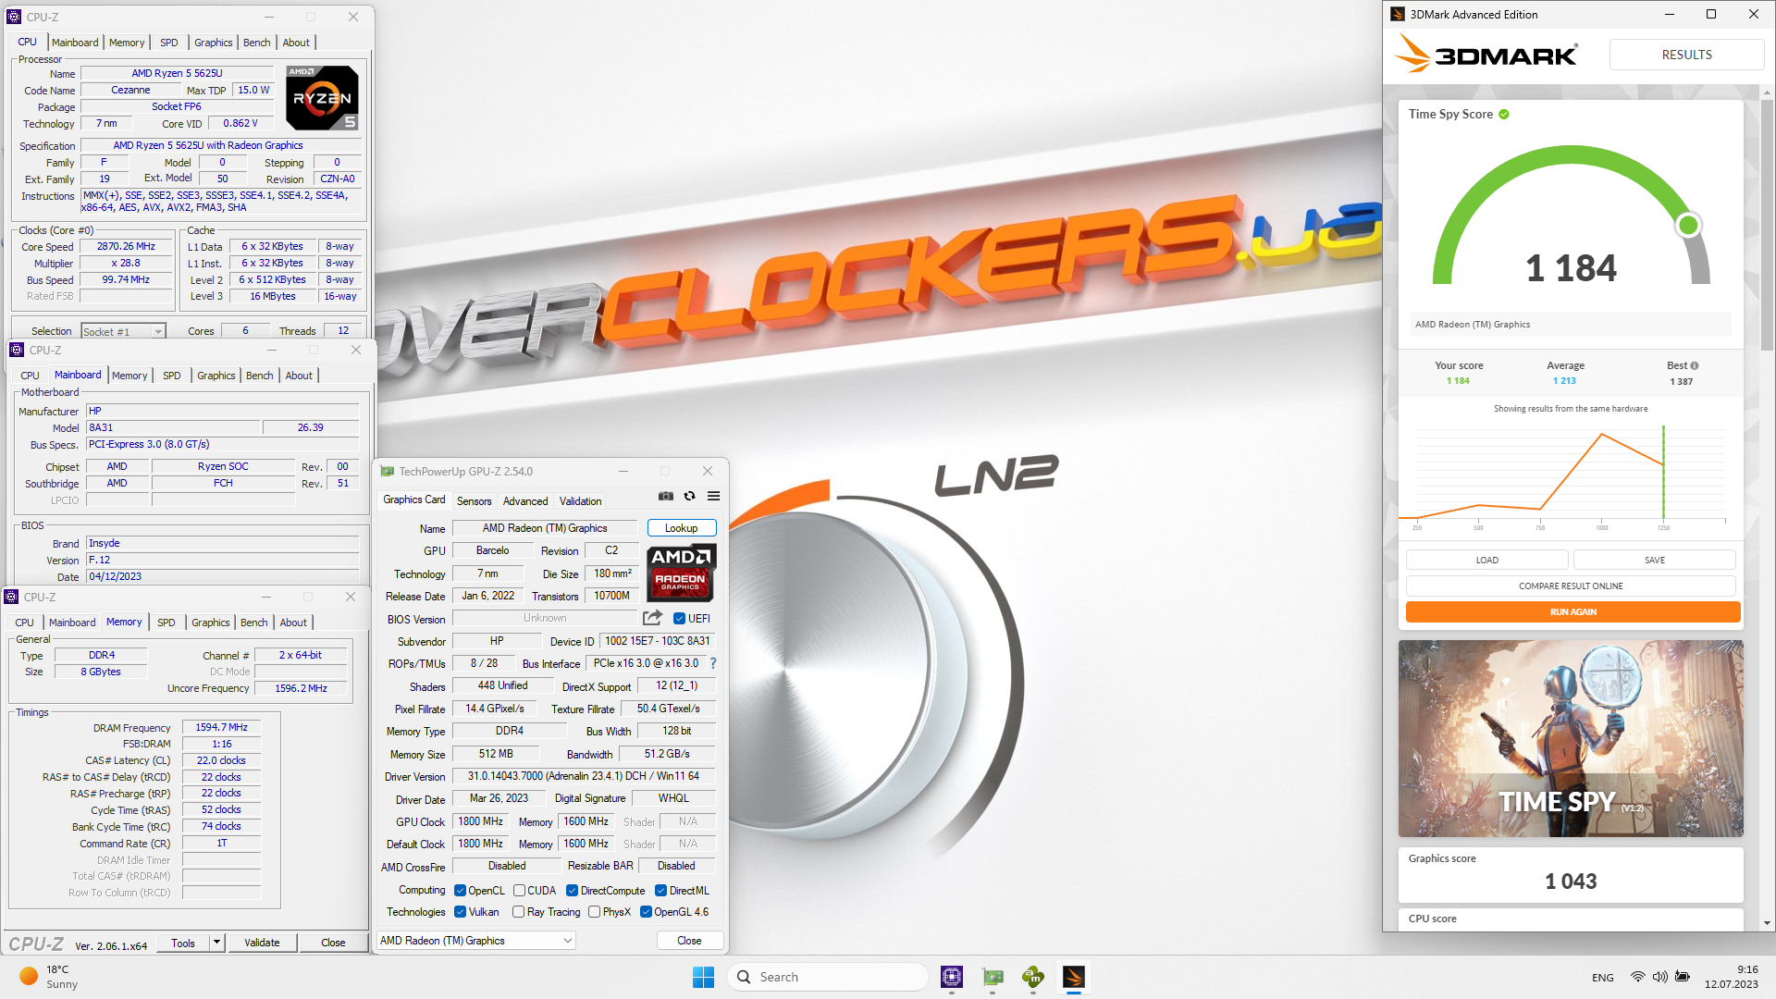
Task: Click the Wi-Fi network tray icon
Action: click(x=1637, y=977)
